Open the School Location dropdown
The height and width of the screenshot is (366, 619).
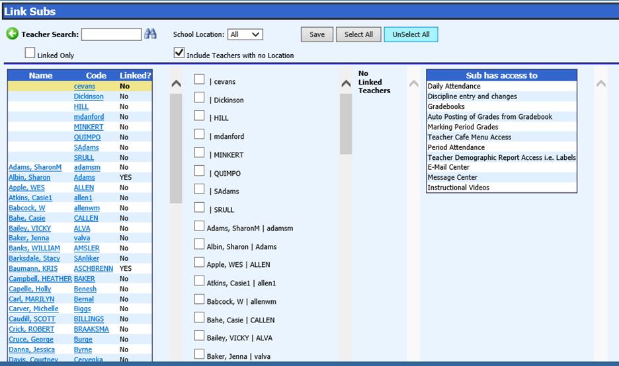245,34
